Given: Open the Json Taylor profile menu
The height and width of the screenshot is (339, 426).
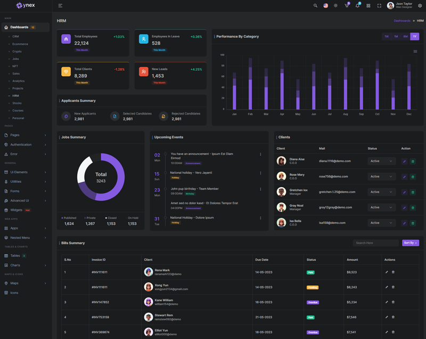Looking at the screenshot, I should [x=400, y=6].
